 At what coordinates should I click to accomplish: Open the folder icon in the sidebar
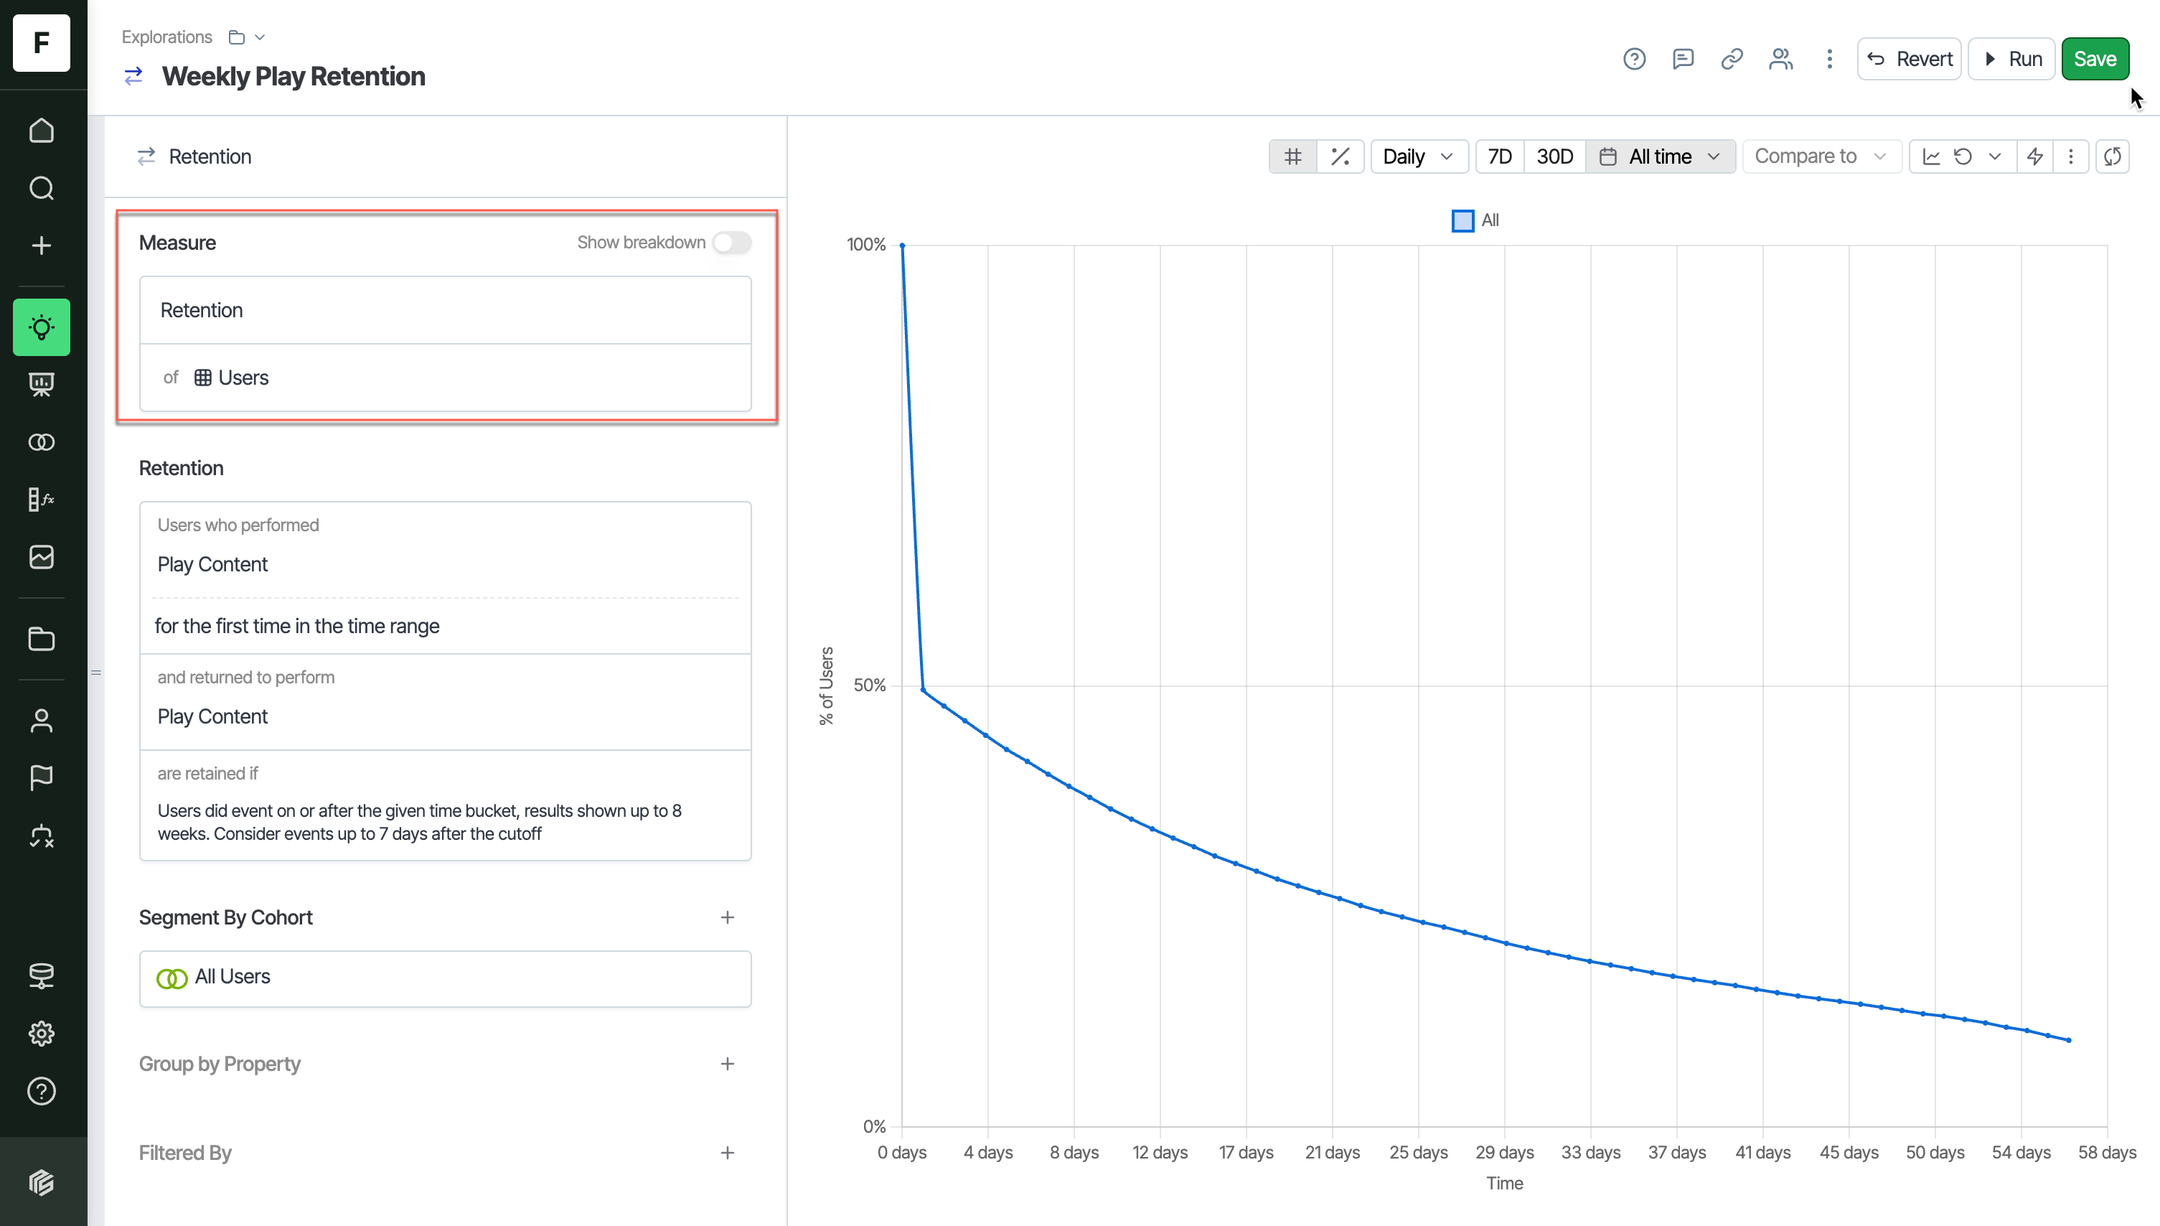tap(41, 638)
